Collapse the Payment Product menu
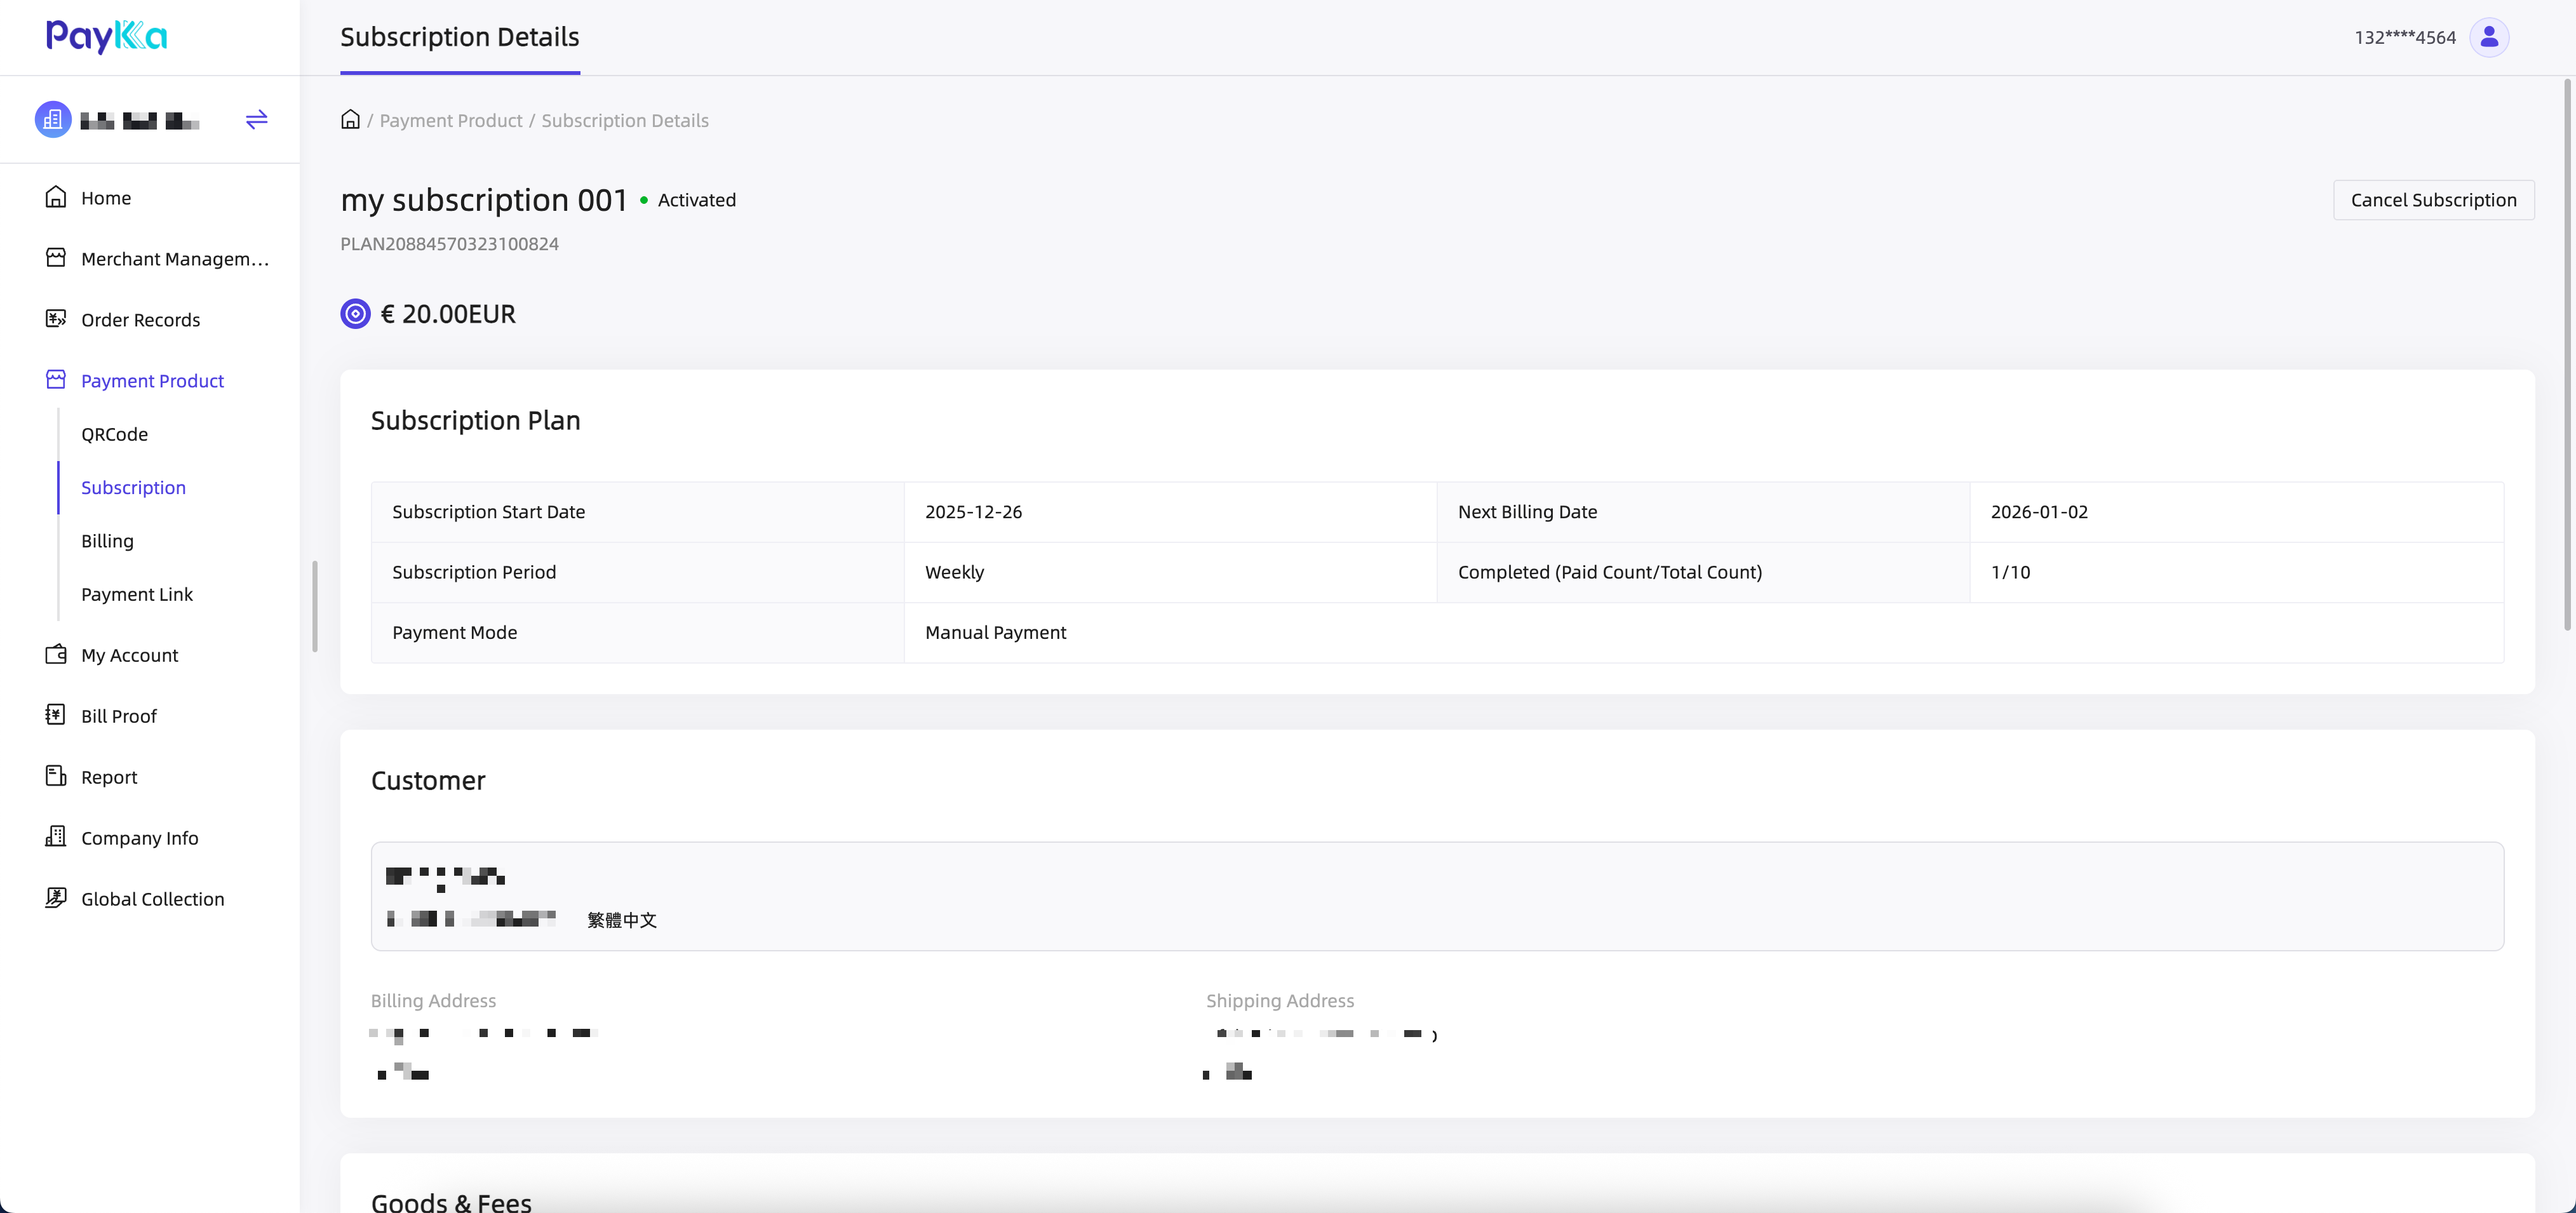 pyautogui.click(x=152, y=381)
